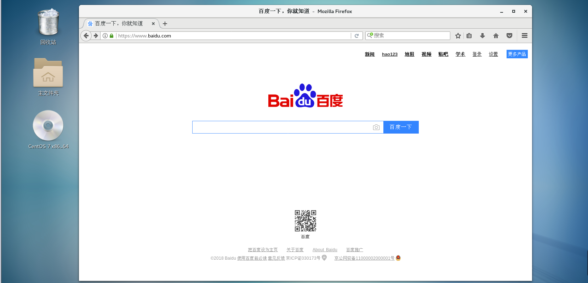Screen dimensions: 588x283
Task: Show bookmarks list icon in toolbar
Action: click(469, 36)
